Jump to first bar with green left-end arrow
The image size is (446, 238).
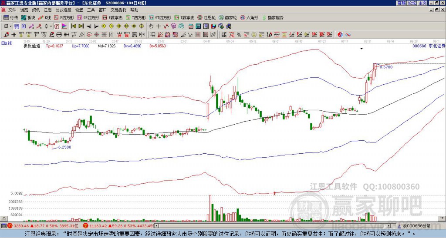tap(73, 26)
